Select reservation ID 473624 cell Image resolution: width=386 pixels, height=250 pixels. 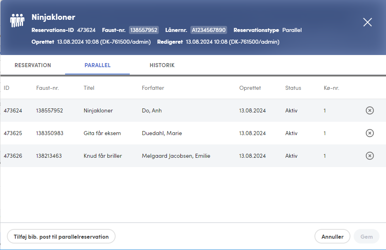click(x=13, y=110)
